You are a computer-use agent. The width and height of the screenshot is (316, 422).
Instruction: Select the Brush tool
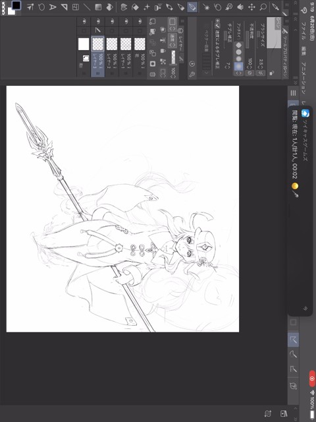pyautogui.click(x=170, y=7)
